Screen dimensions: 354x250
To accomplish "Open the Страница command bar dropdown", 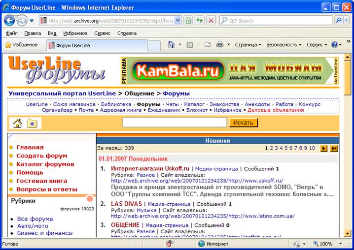I will tap(248, 45).
